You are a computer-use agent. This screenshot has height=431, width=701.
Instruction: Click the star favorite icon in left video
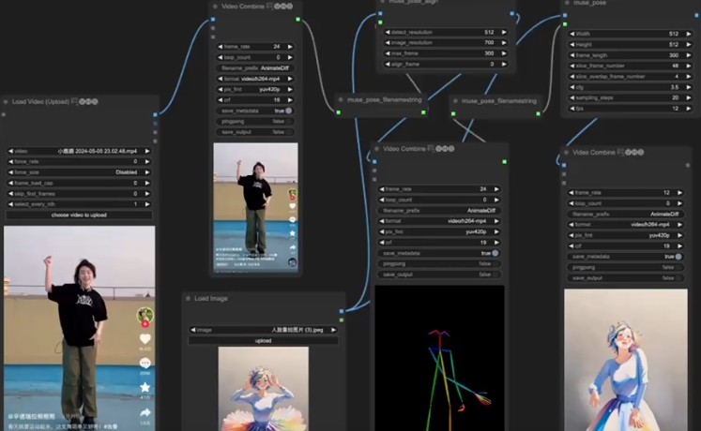[x=145, y=385]
